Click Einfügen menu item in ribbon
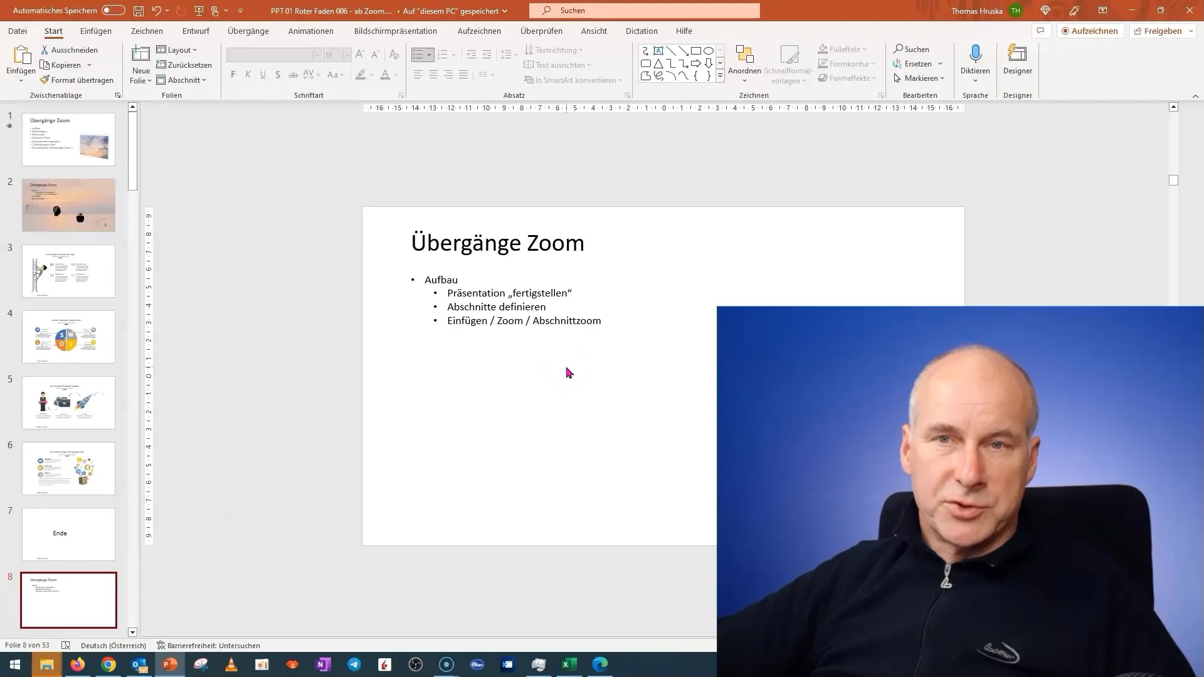 click(95, 31)
